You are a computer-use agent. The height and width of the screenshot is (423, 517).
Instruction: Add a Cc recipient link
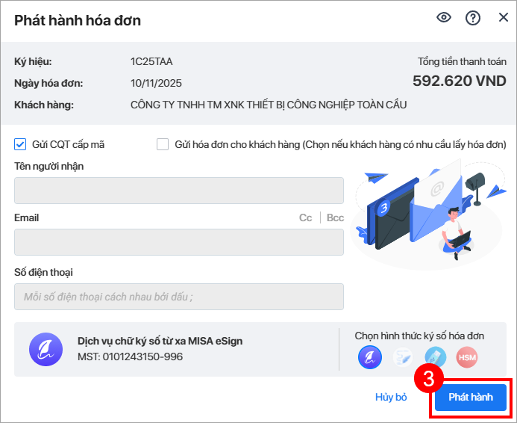305,217
